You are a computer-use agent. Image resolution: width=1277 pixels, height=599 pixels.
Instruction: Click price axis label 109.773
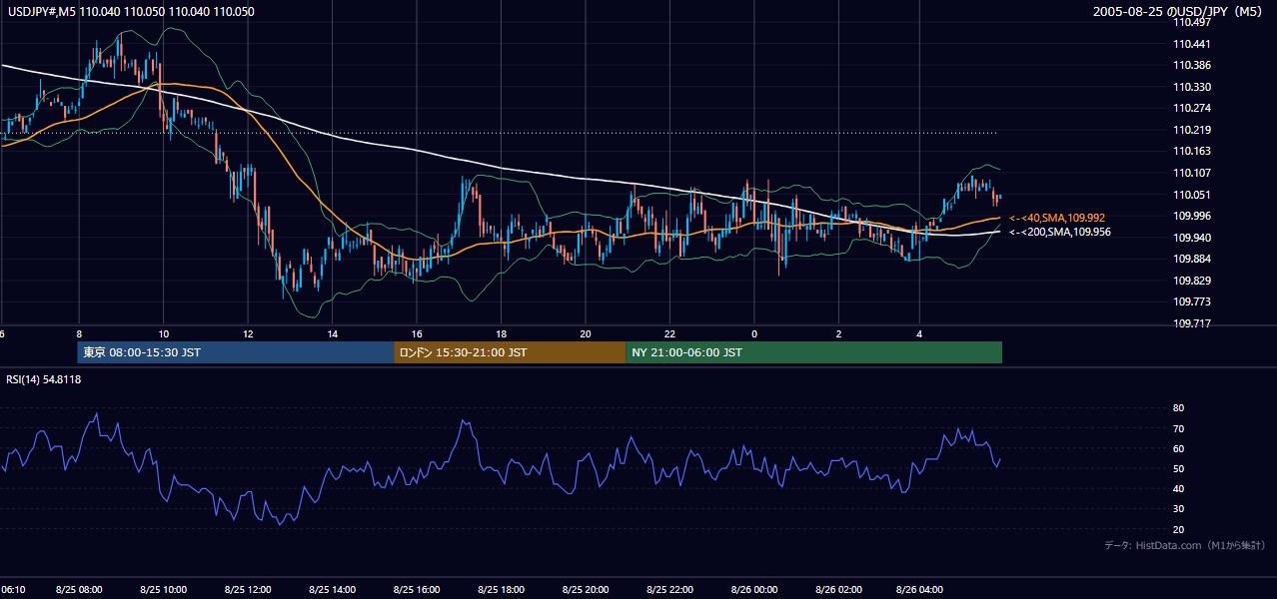point(1191,301)
